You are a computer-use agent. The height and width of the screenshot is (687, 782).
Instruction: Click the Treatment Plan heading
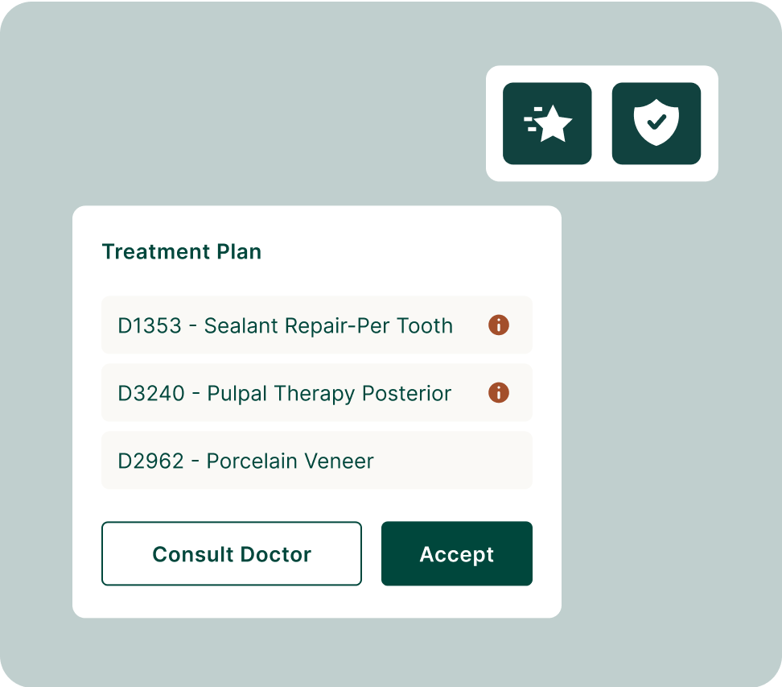pyautogui.click(x=181, y=251)
